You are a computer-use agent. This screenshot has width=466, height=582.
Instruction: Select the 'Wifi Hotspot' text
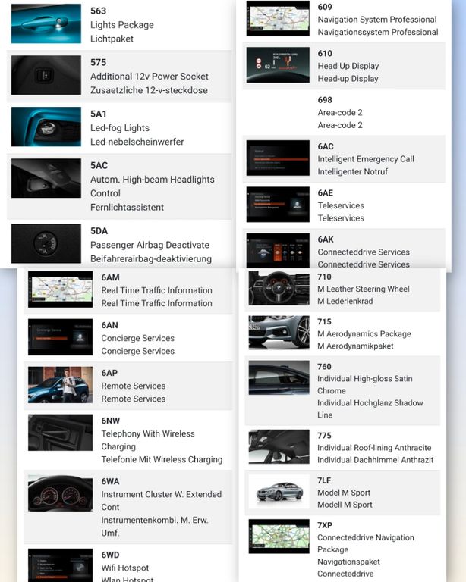point(125,568)
